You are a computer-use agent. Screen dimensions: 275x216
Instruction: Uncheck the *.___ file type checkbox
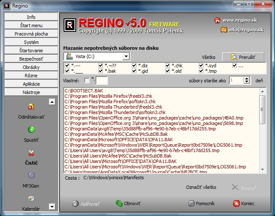[67, 71]
